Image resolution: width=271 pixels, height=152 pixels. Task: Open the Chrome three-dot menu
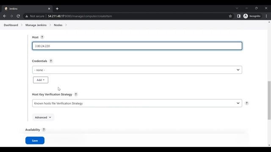point(266,16)
